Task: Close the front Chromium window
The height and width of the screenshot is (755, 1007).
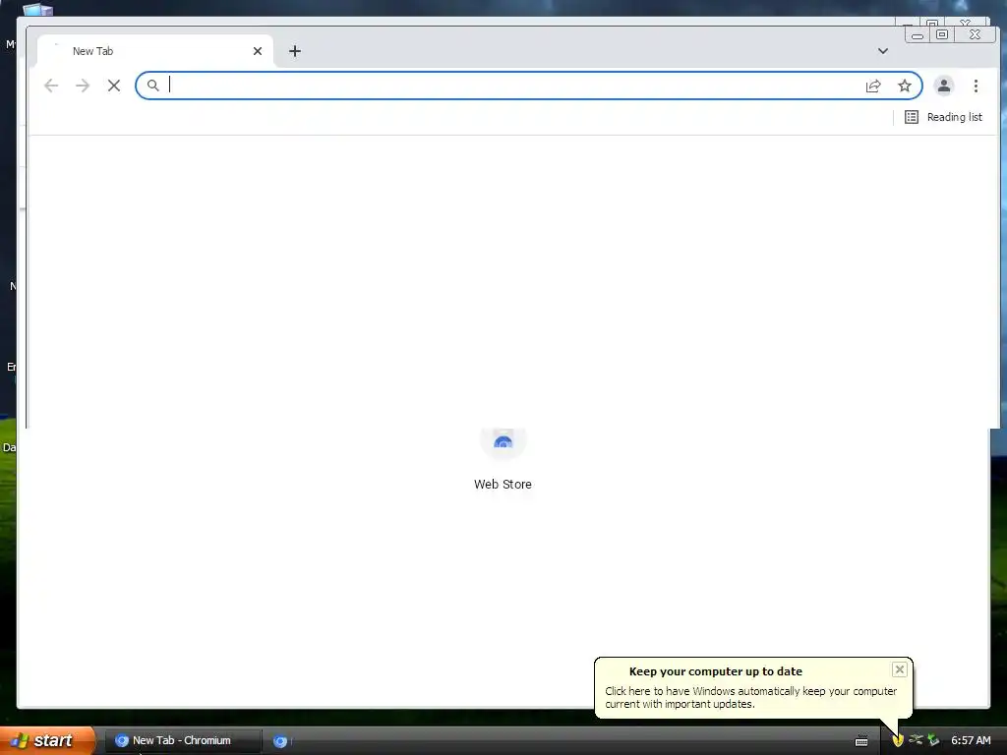Action: pyautogui.click(x=975, y=34)
